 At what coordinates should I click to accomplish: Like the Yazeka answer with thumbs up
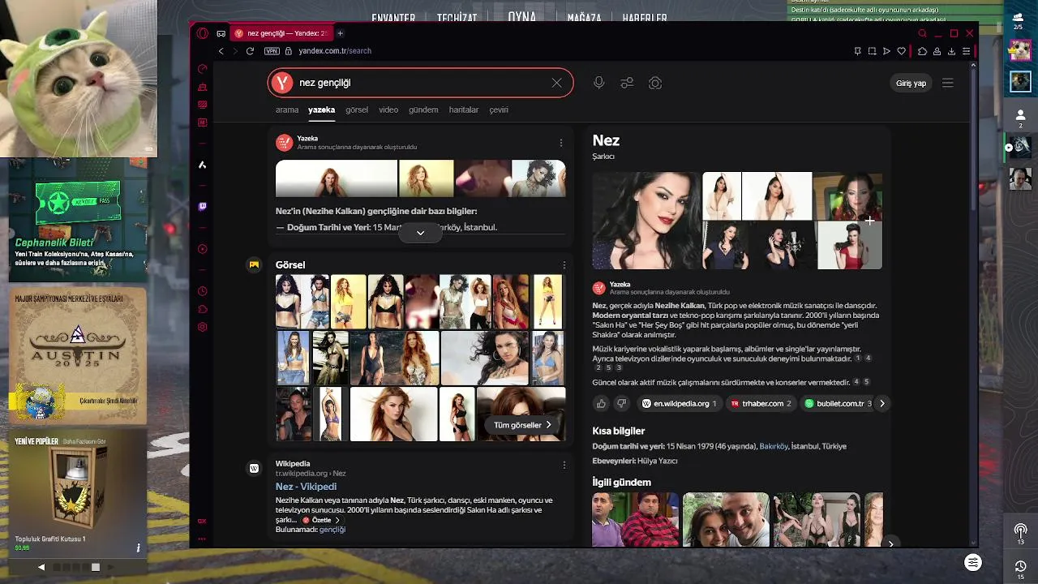coord(601,403)
